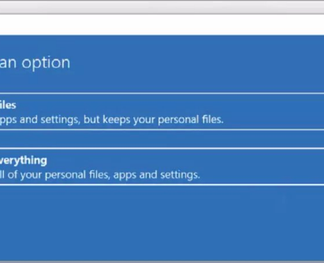Click the white bar above the dialog
324x263 pixels.
pyautogui.click(x=162, y=25)
